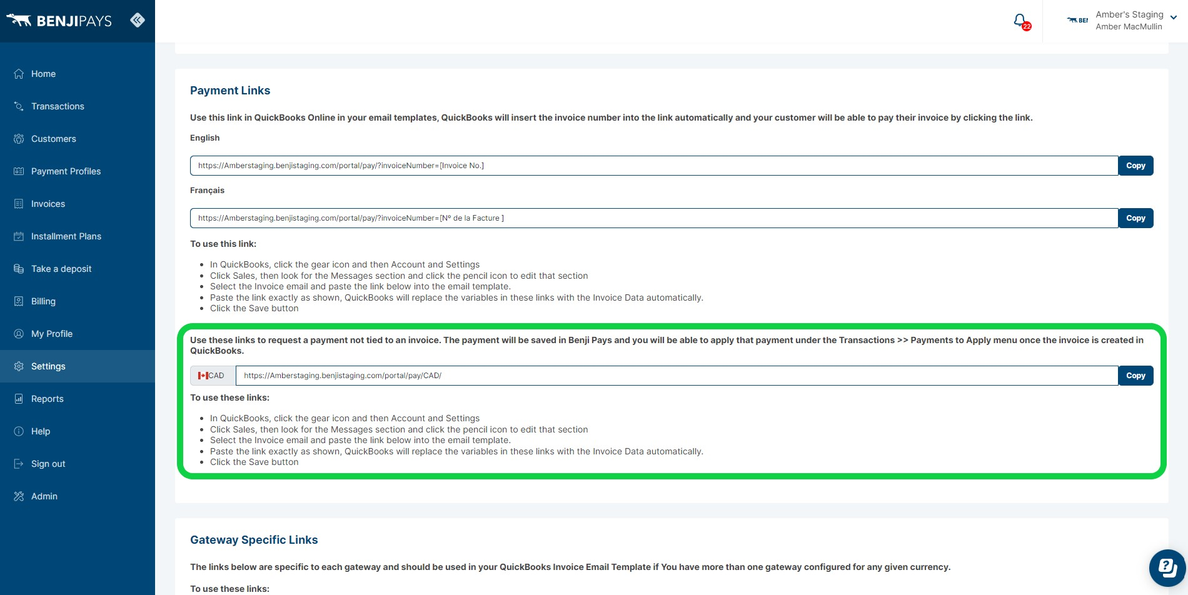This screenshot has width=1188, height=595.
Task: Click the My Profile icon
Action: [x=19, y=334]
